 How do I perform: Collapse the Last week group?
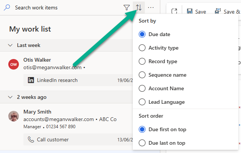pos(11,45)
